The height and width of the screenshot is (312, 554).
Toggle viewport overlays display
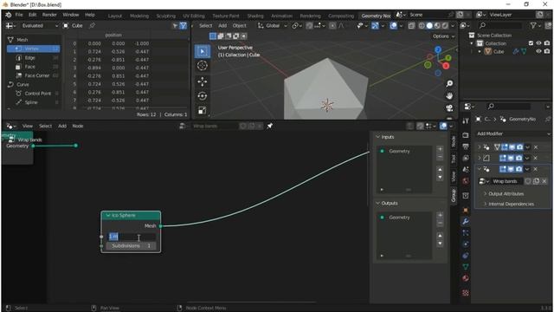[x=393, y=25]
